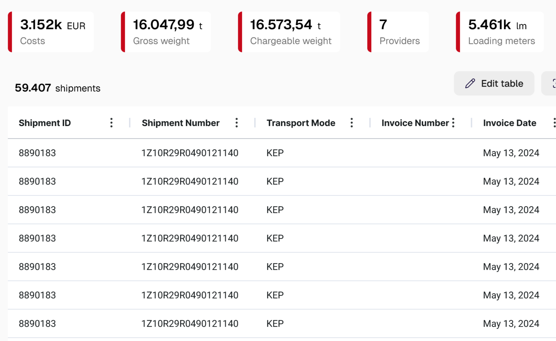Click the 59.407 shipments count
This screenshot has width=556, height=341.
point(58,88)
